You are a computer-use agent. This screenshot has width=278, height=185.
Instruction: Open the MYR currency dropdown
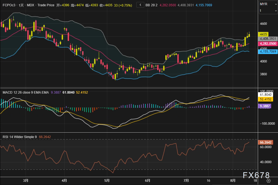268,4
